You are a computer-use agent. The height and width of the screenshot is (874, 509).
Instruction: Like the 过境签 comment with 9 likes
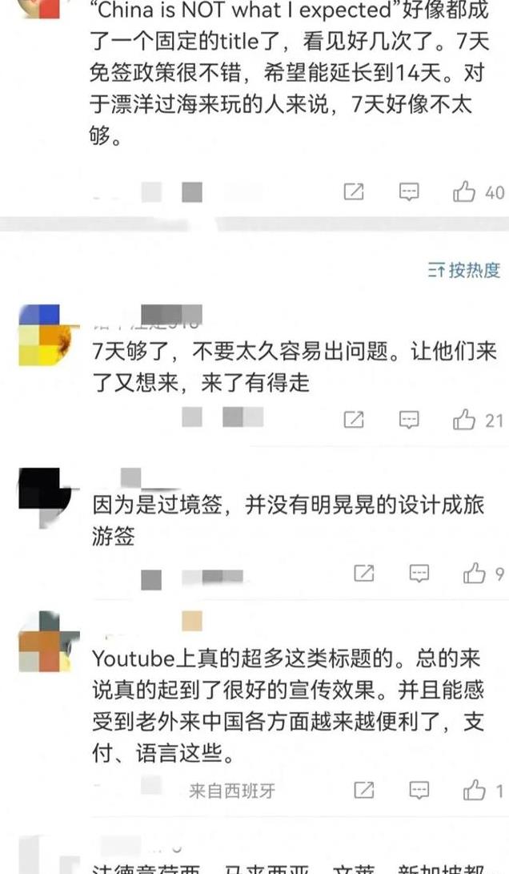475,573
